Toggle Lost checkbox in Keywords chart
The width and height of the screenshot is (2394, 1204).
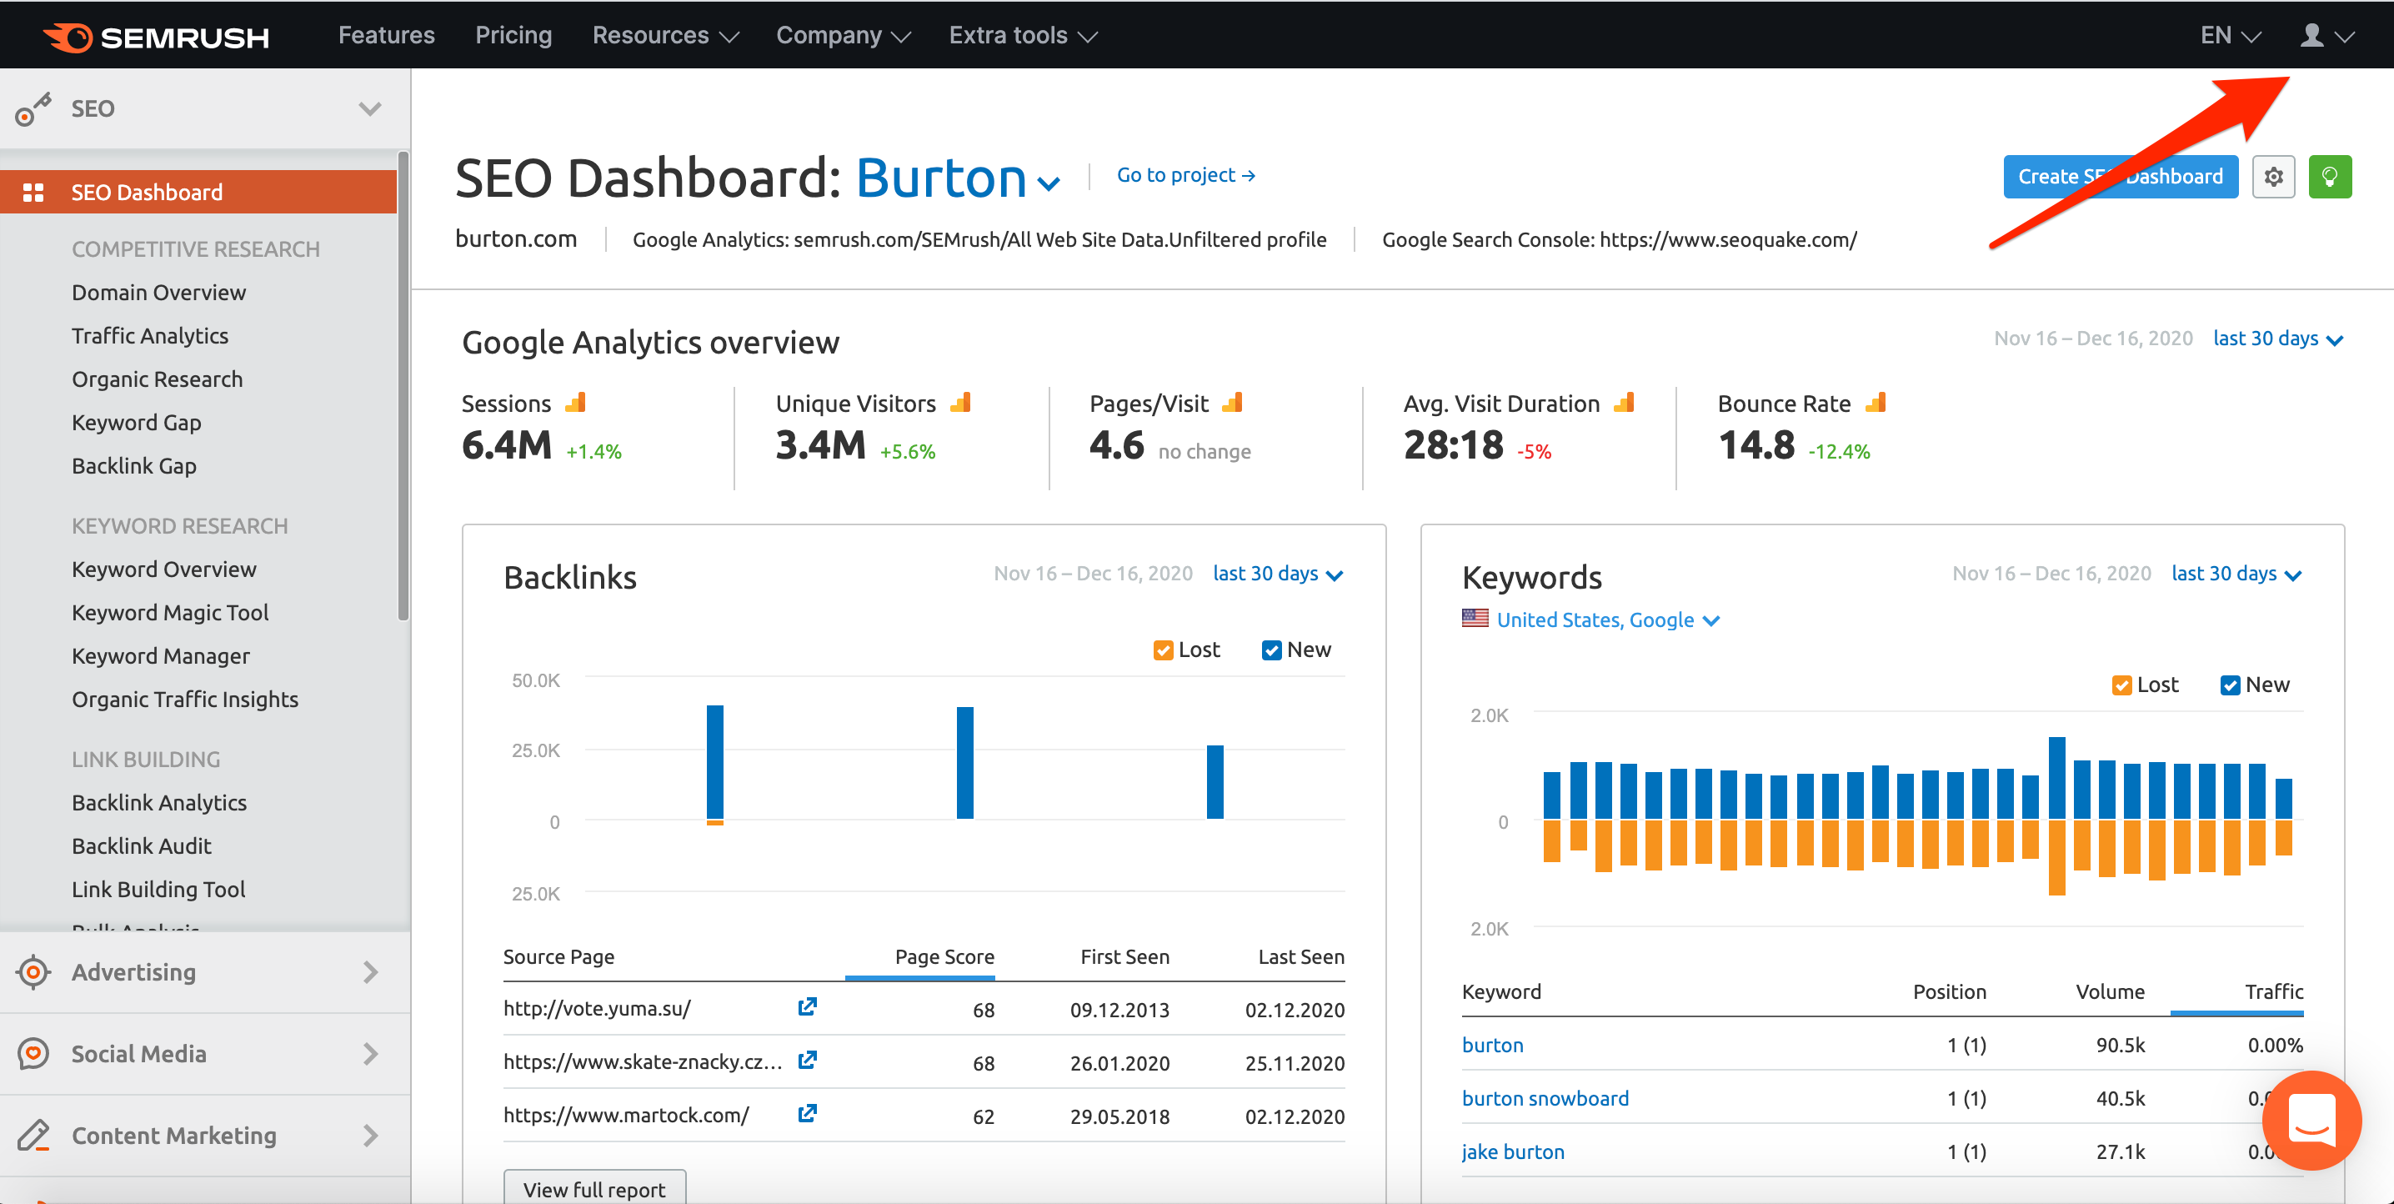click(x=2121, y=685)
